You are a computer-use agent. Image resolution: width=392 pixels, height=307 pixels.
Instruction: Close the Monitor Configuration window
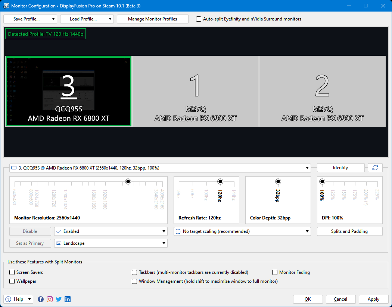(383, 6)
